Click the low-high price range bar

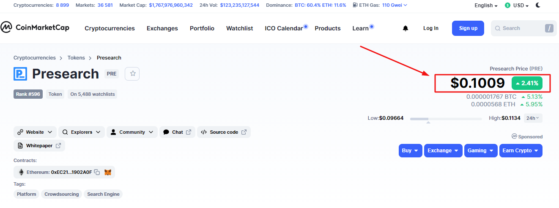coord(446,119)
